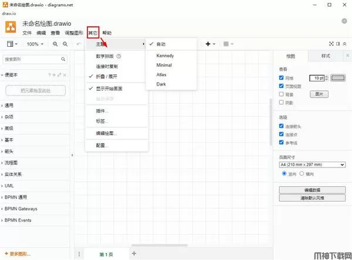The height and width of the screenshot is (260, 352).
Task: Toggle the 网格 grid checkbox
Action: tap(282, 77)
